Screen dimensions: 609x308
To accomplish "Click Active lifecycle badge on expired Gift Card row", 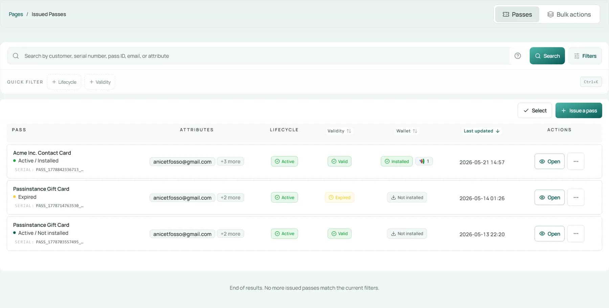I will point(285,197).
